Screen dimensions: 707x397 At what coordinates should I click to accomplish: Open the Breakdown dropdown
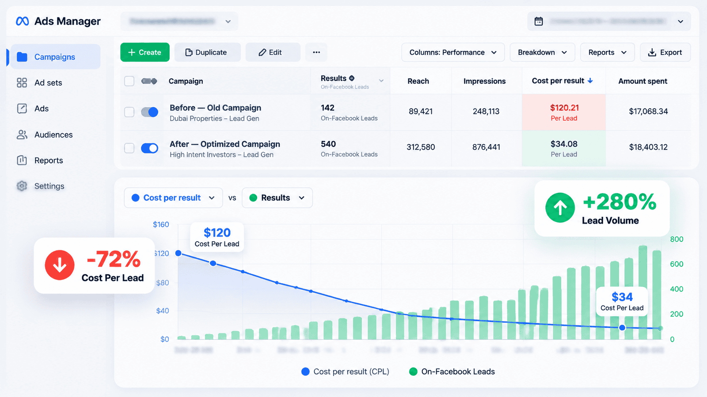(542, 52)
